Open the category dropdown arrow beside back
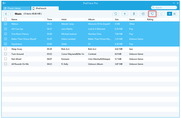Screen dimensions: 181x118 click(11, 14)
